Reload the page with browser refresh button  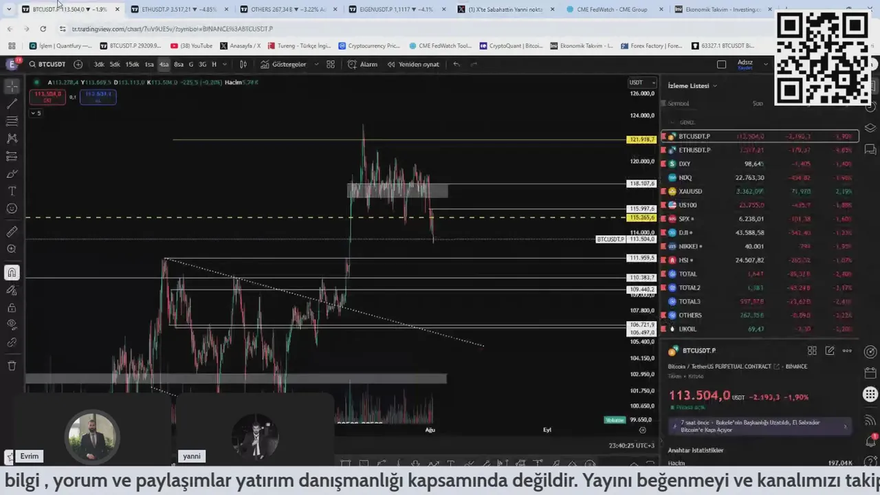click(x=43, y=29)
